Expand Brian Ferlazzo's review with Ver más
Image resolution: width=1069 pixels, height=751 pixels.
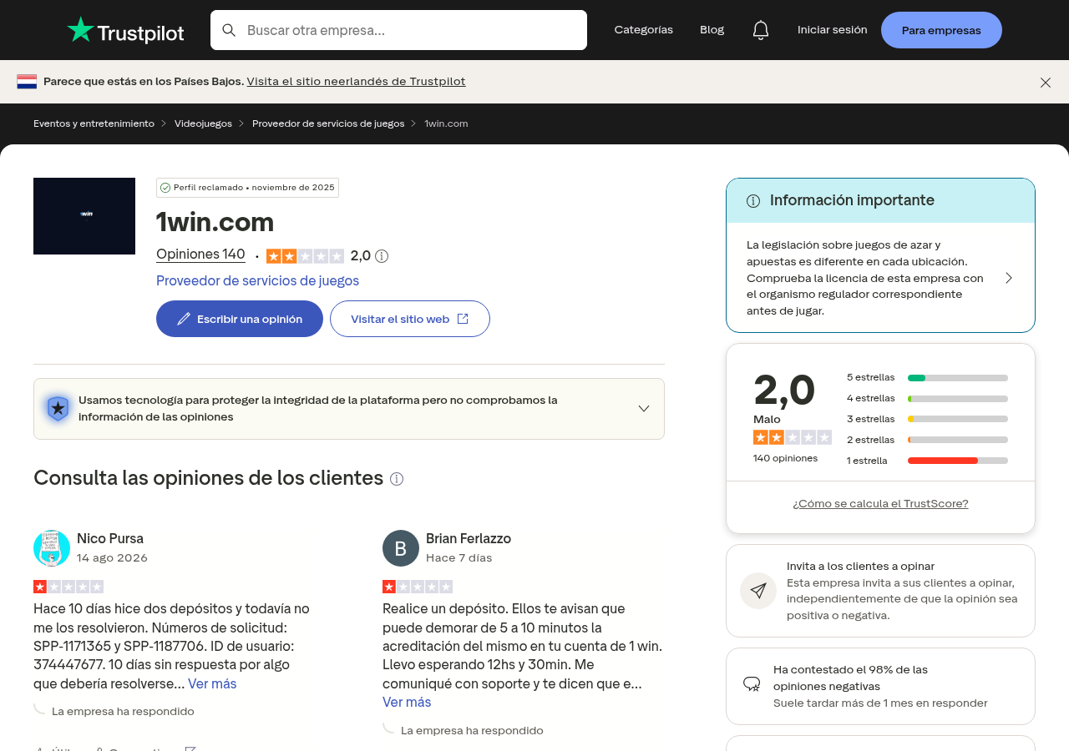click(x=407, y=703)
